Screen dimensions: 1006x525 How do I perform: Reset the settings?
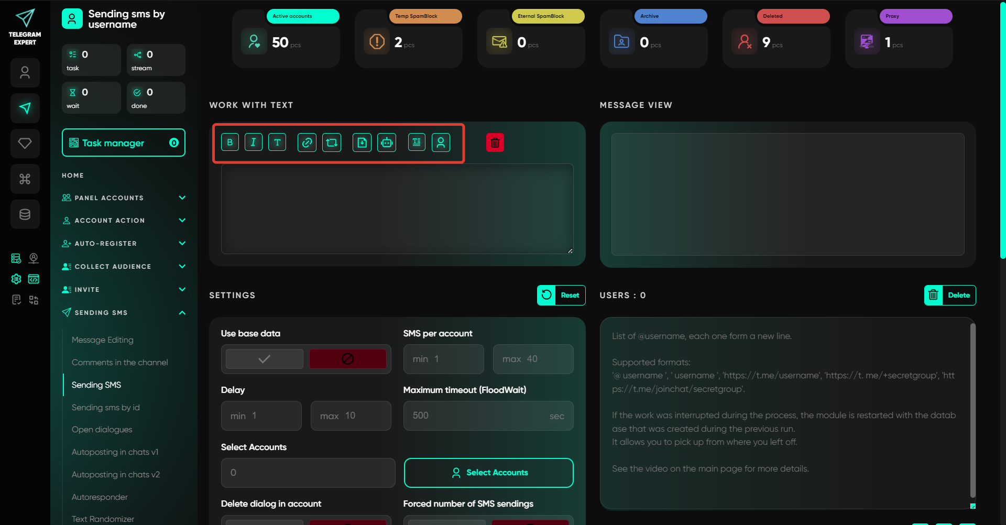point(561,295)
